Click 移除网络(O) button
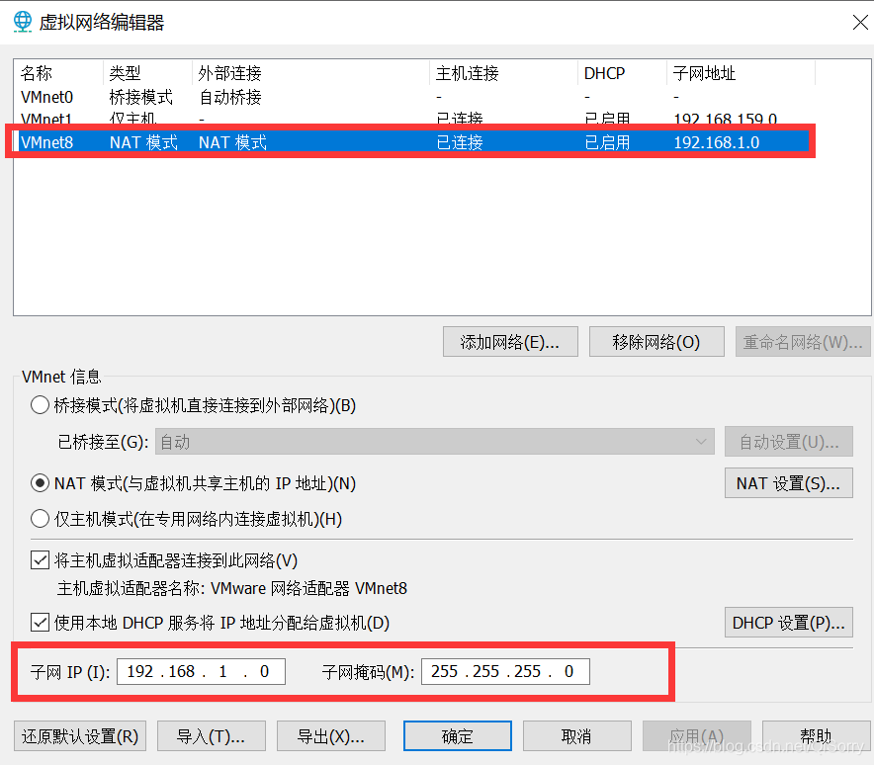Viewport: 874px width, 765px height. point(656,342)
